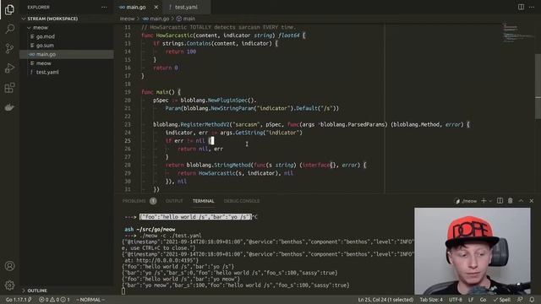Kill the terminal with trash icon

click(x=510, y=201)
